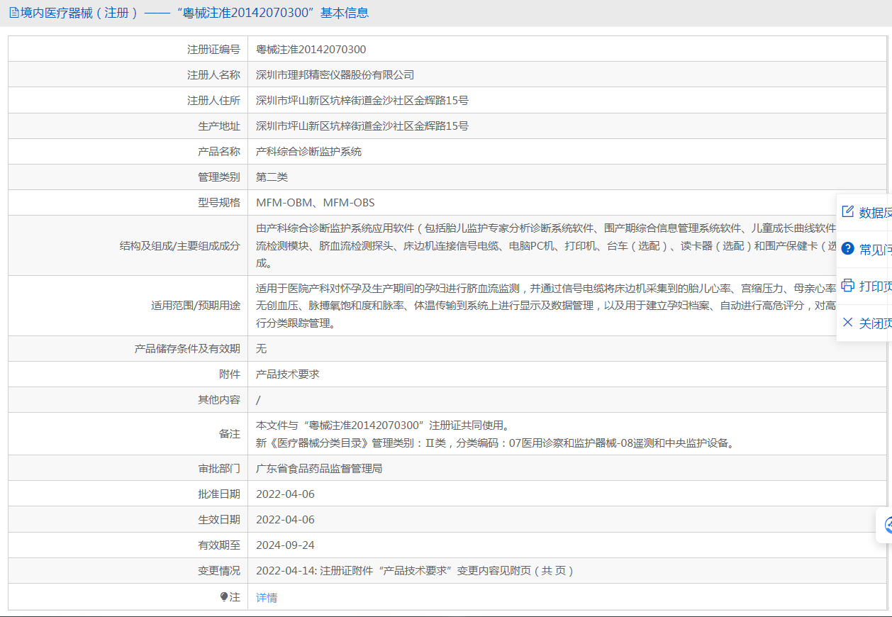Select the 无 value for storage conditions
The height and width of the screenshot is (617, 892).
(x=262, y=349)
